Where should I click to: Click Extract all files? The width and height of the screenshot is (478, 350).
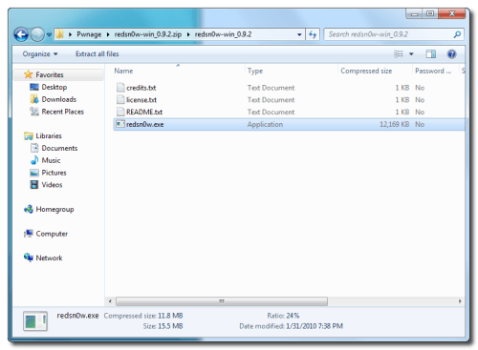(98, 54)
